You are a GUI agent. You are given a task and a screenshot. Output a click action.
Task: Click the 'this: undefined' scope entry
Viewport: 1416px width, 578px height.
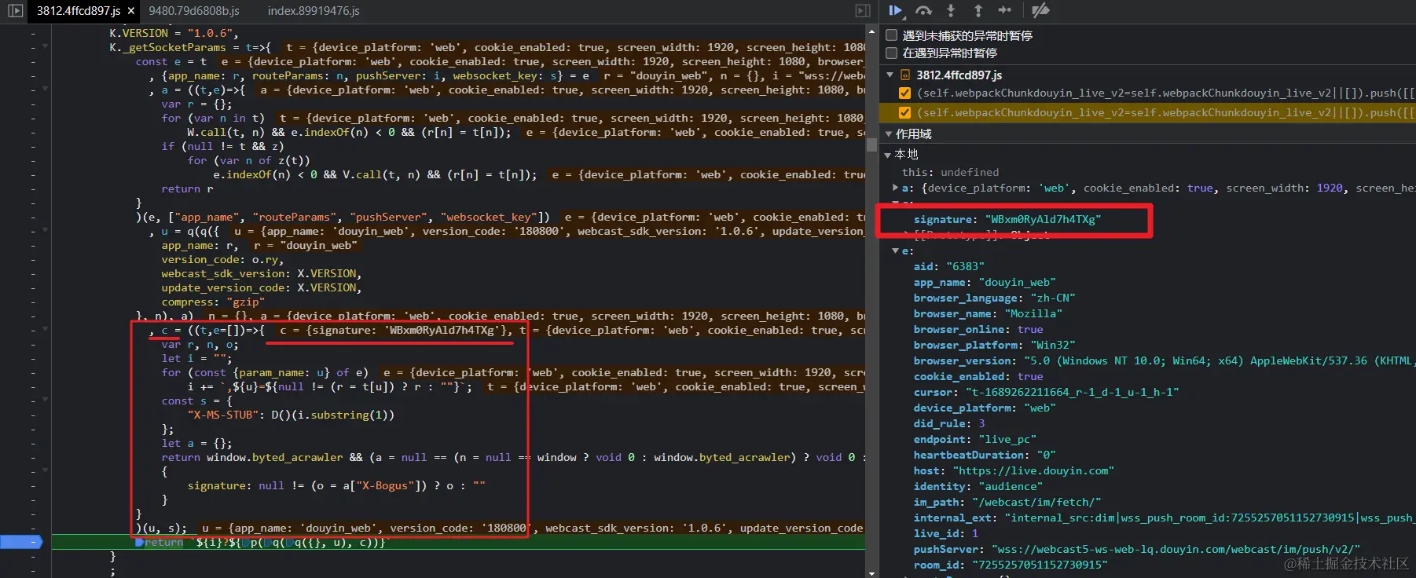[950, 173]
